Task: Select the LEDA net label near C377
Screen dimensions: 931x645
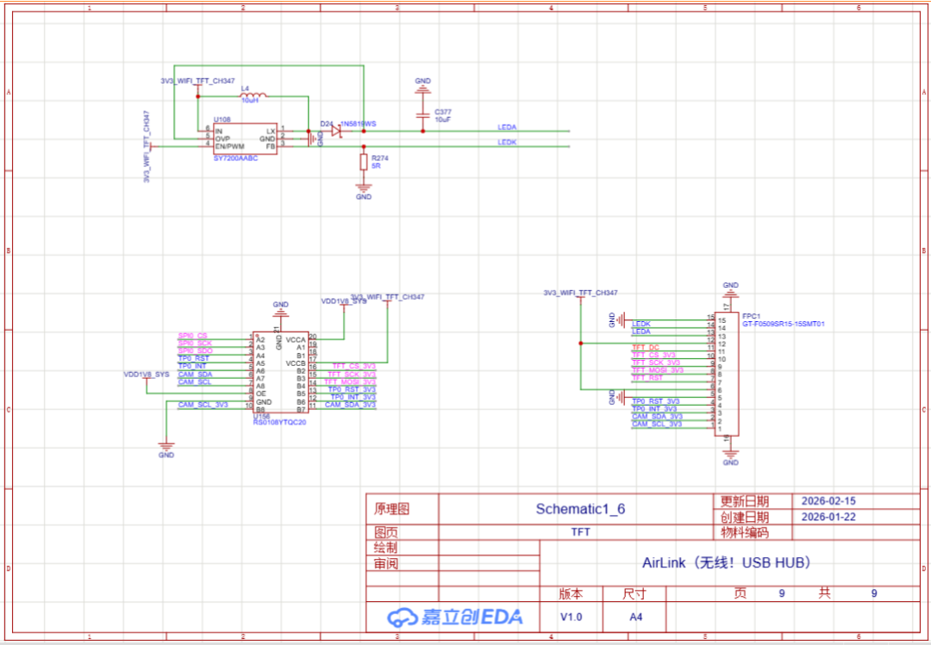Action: tap(507, 127)
